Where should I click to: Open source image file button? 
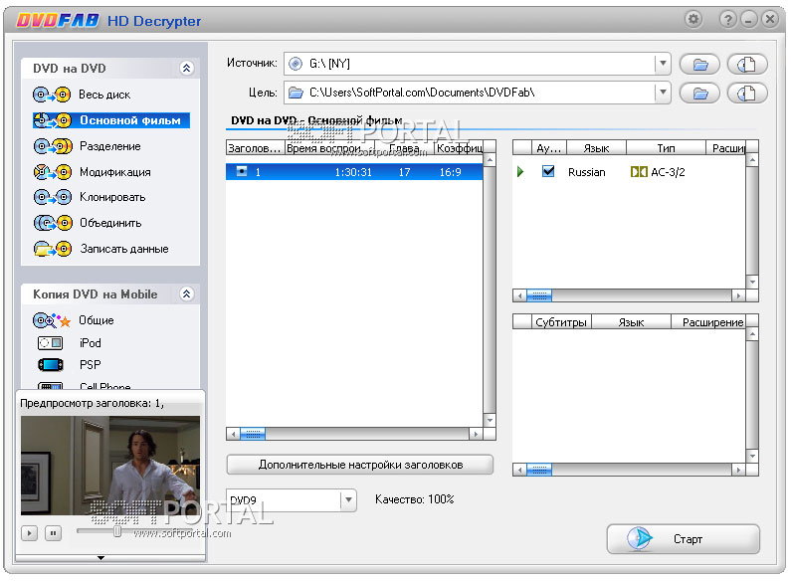pos(747,64)
